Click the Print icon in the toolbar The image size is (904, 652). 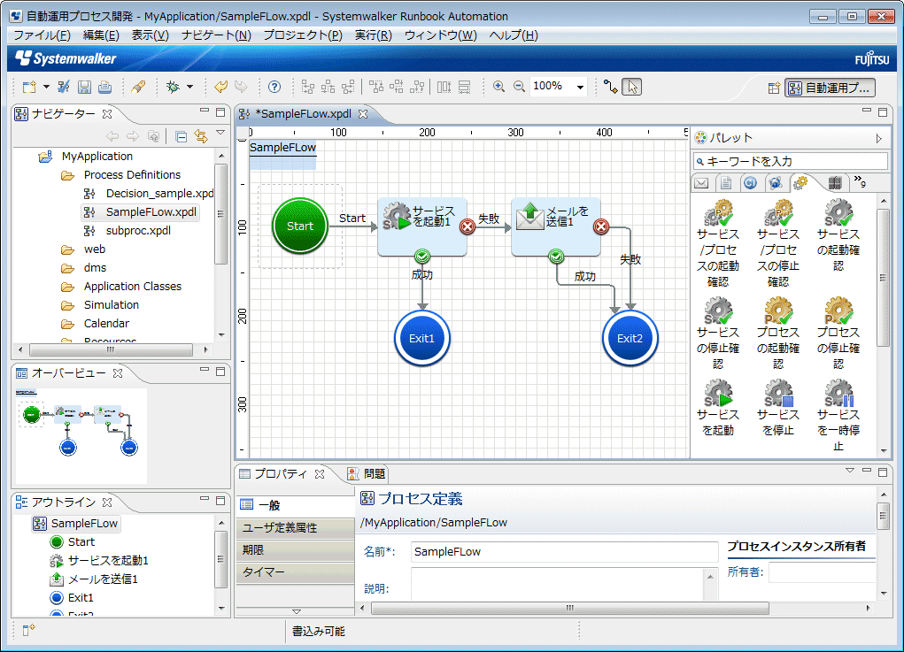104,87
